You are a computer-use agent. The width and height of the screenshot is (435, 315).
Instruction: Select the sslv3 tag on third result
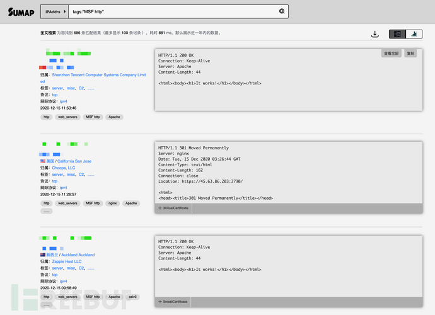click(132, 297)
